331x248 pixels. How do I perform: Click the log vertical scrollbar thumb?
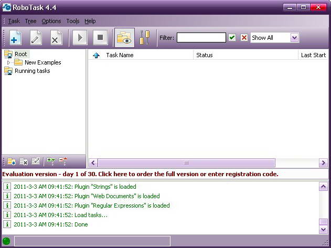324,222
